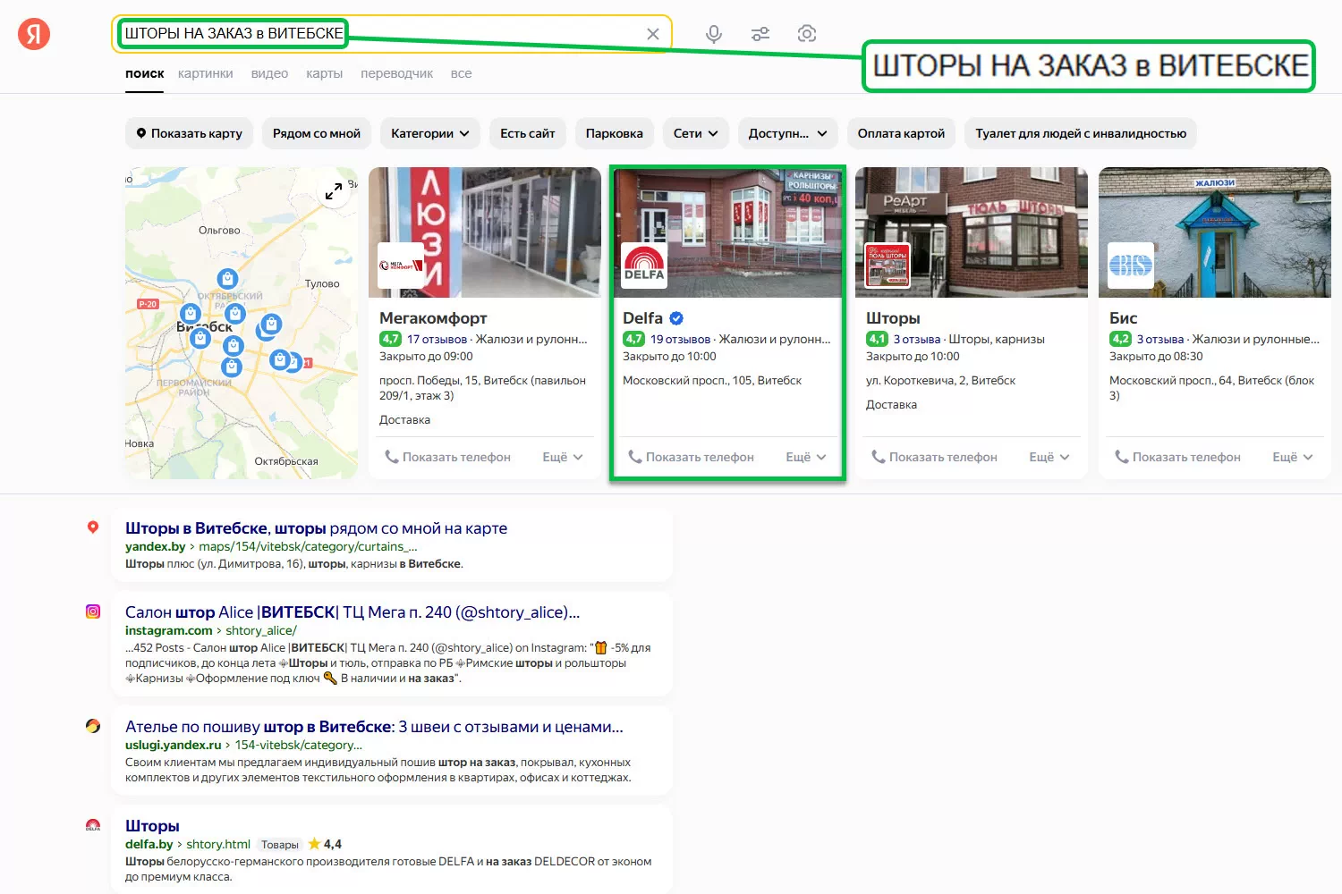Expand the map to fullscreen
1342x894 pixels.
pos(334,190)
